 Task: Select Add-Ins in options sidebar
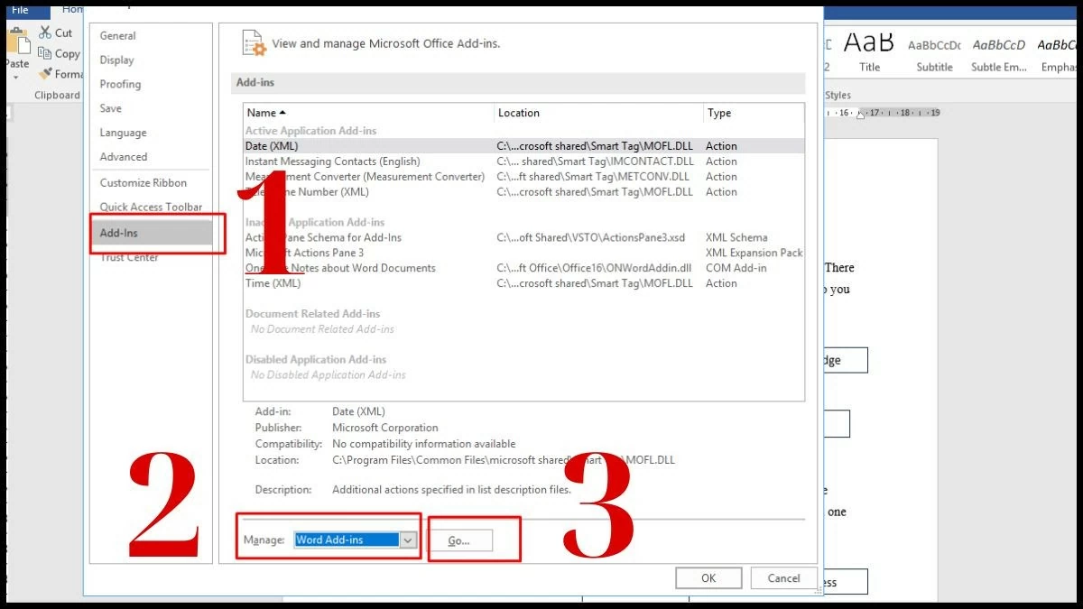[x=119, y=233]
